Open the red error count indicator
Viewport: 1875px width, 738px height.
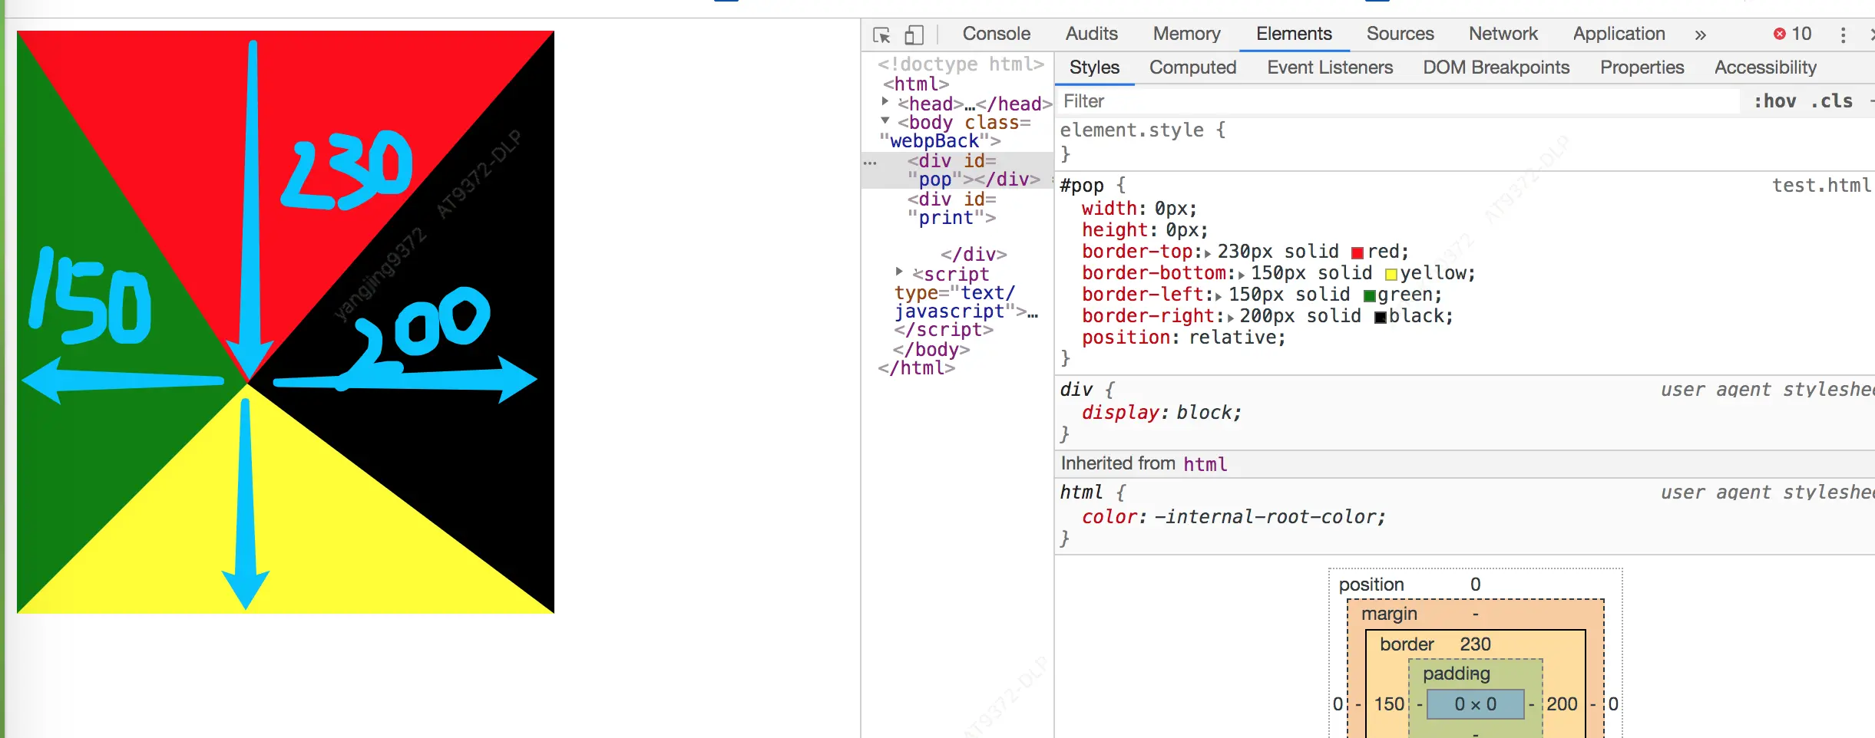coord(1792,34)
